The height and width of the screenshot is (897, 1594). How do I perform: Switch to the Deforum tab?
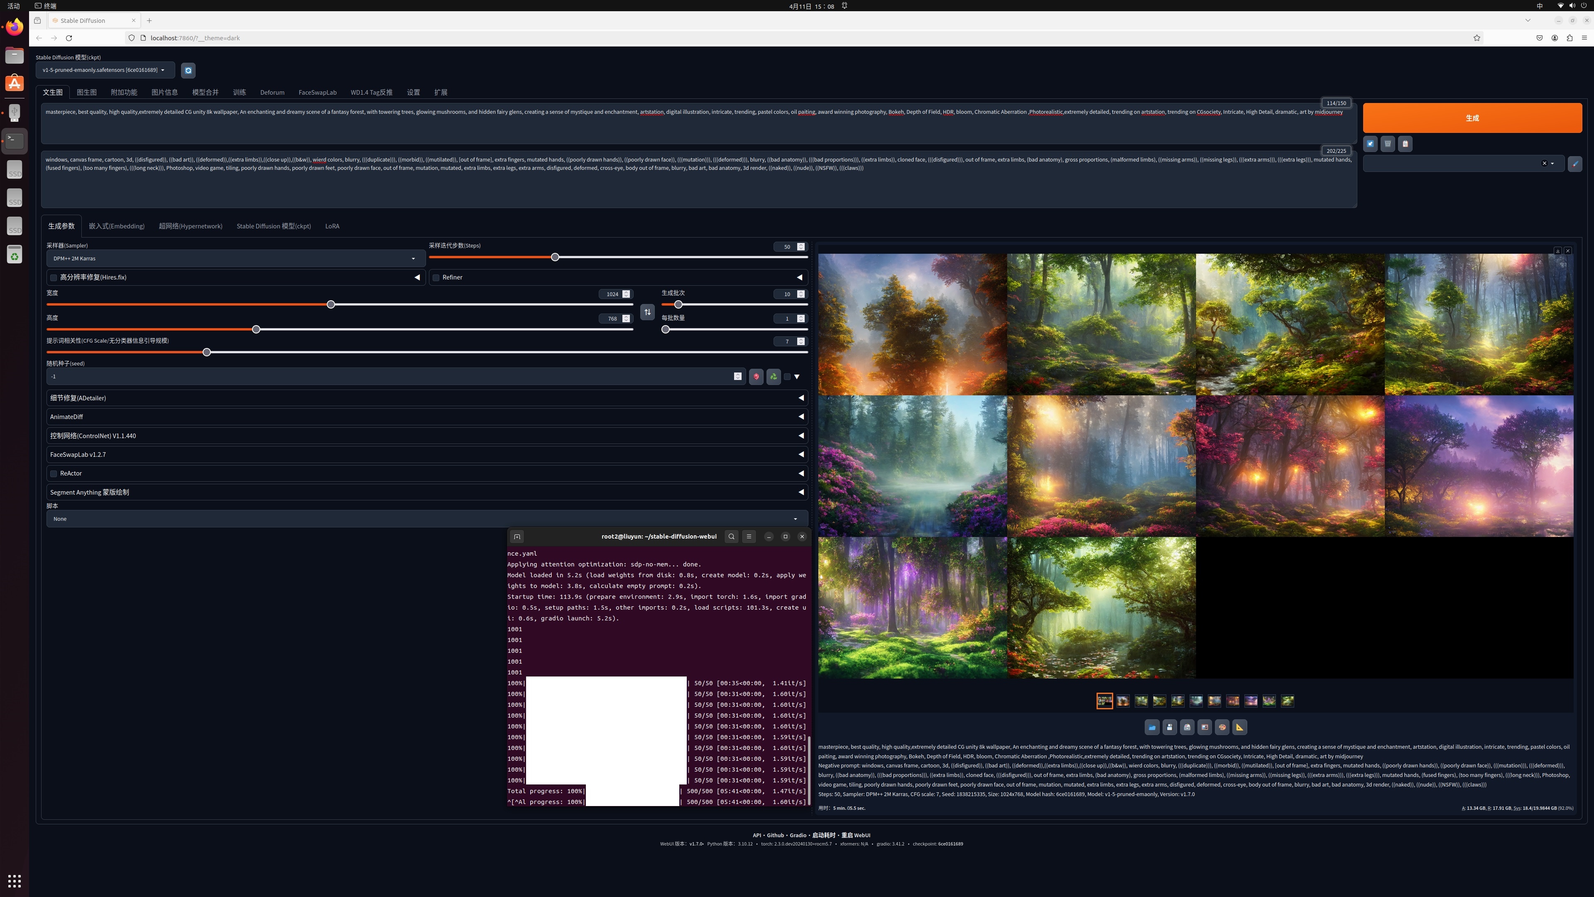click(272, 92)
